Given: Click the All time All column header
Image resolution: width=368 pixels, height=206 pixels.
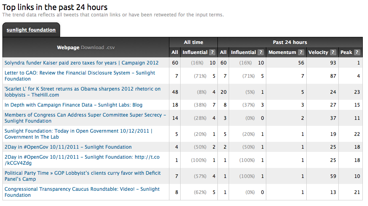Looking at the screenshot, I should pyautogui.click(x=175, y=53).
